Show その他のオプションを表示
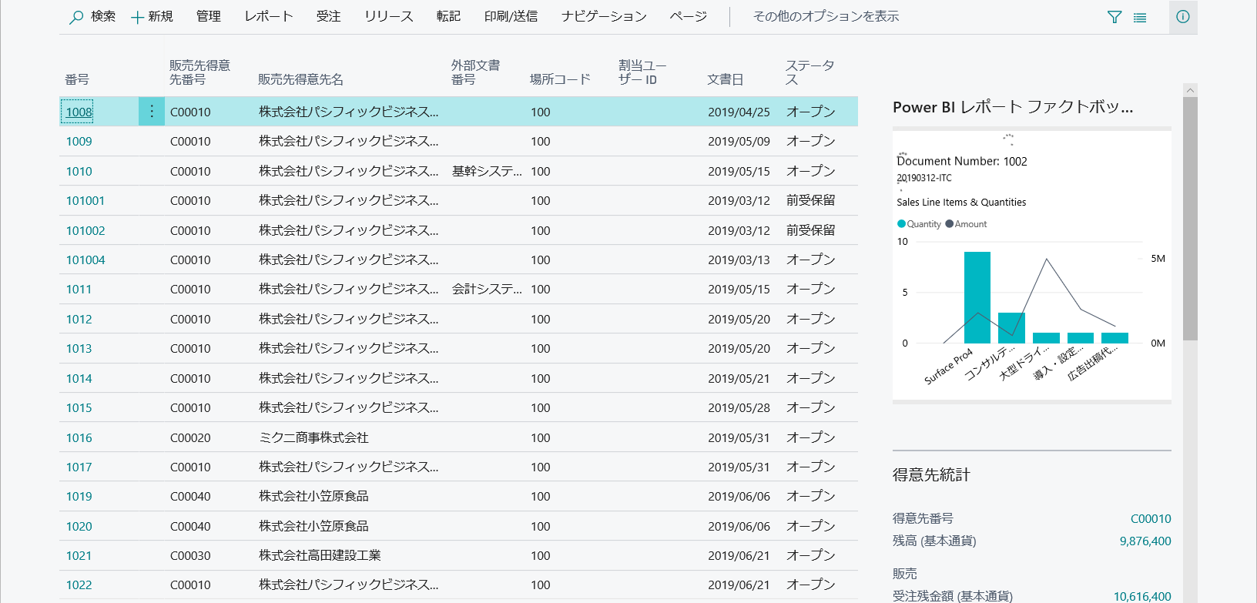This screenshot has height=603, width=1257. click(x=825, y=16)
